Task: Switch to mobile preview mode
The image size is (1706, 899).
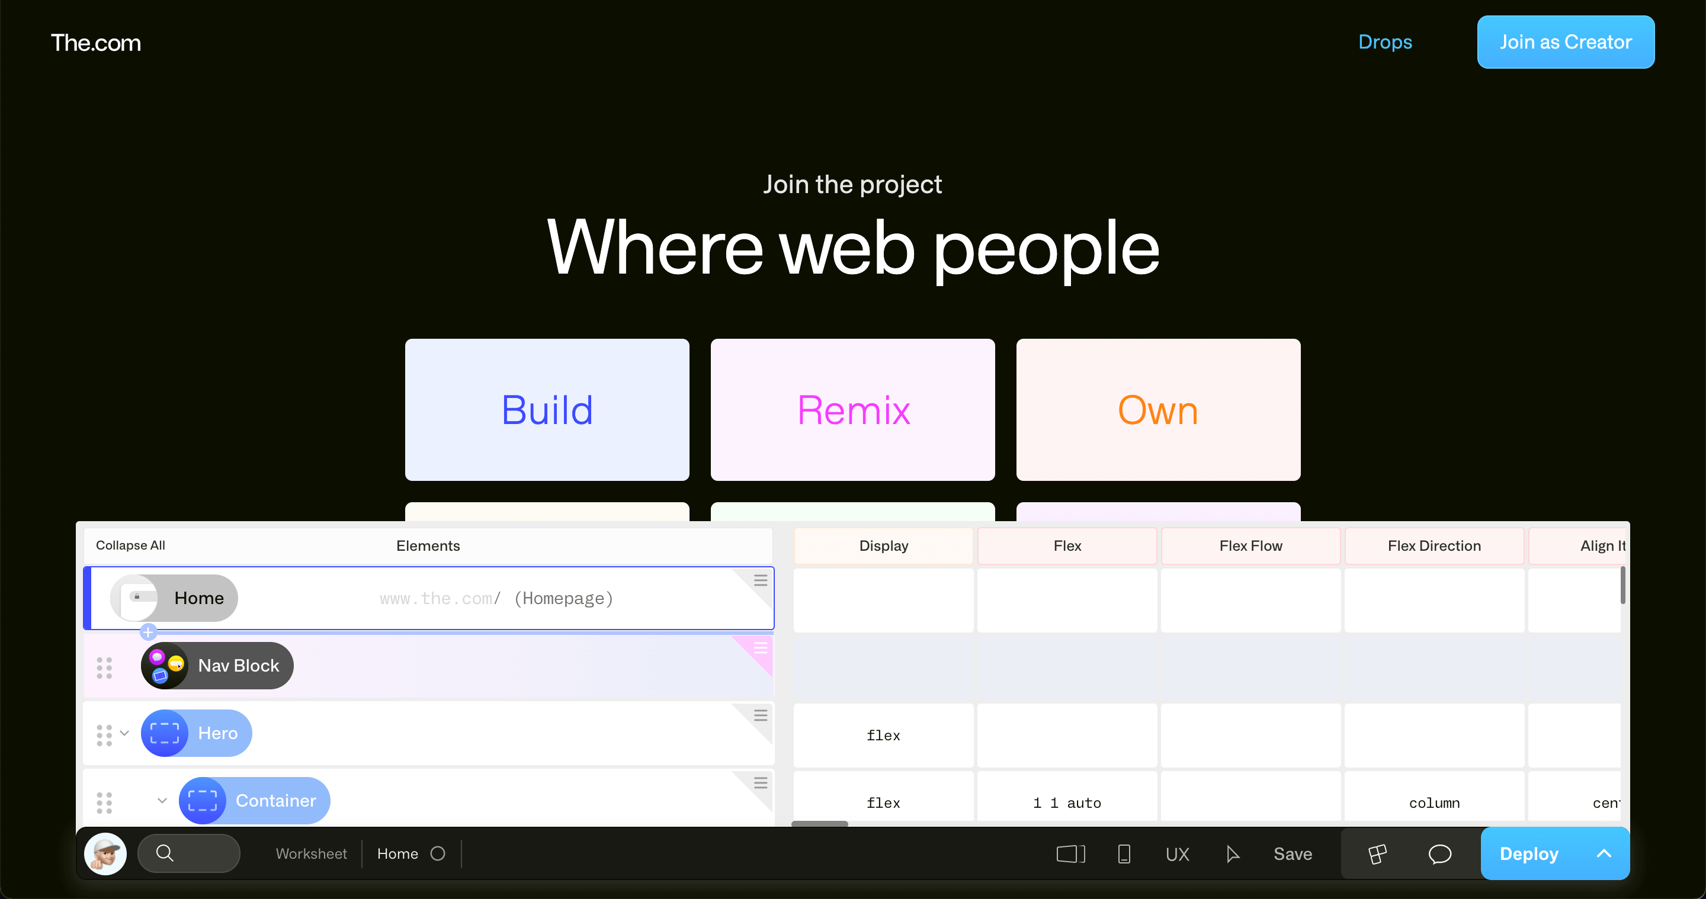Action: point(1124,854)
